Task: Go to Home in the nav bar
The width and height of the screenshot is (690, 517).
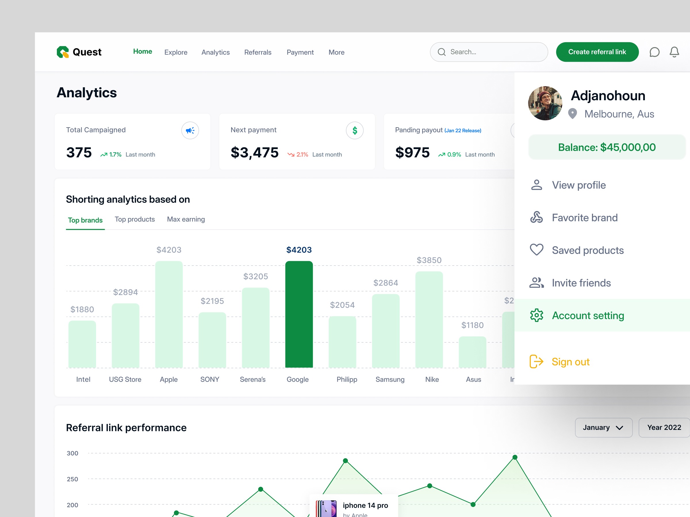Action: 143,51
